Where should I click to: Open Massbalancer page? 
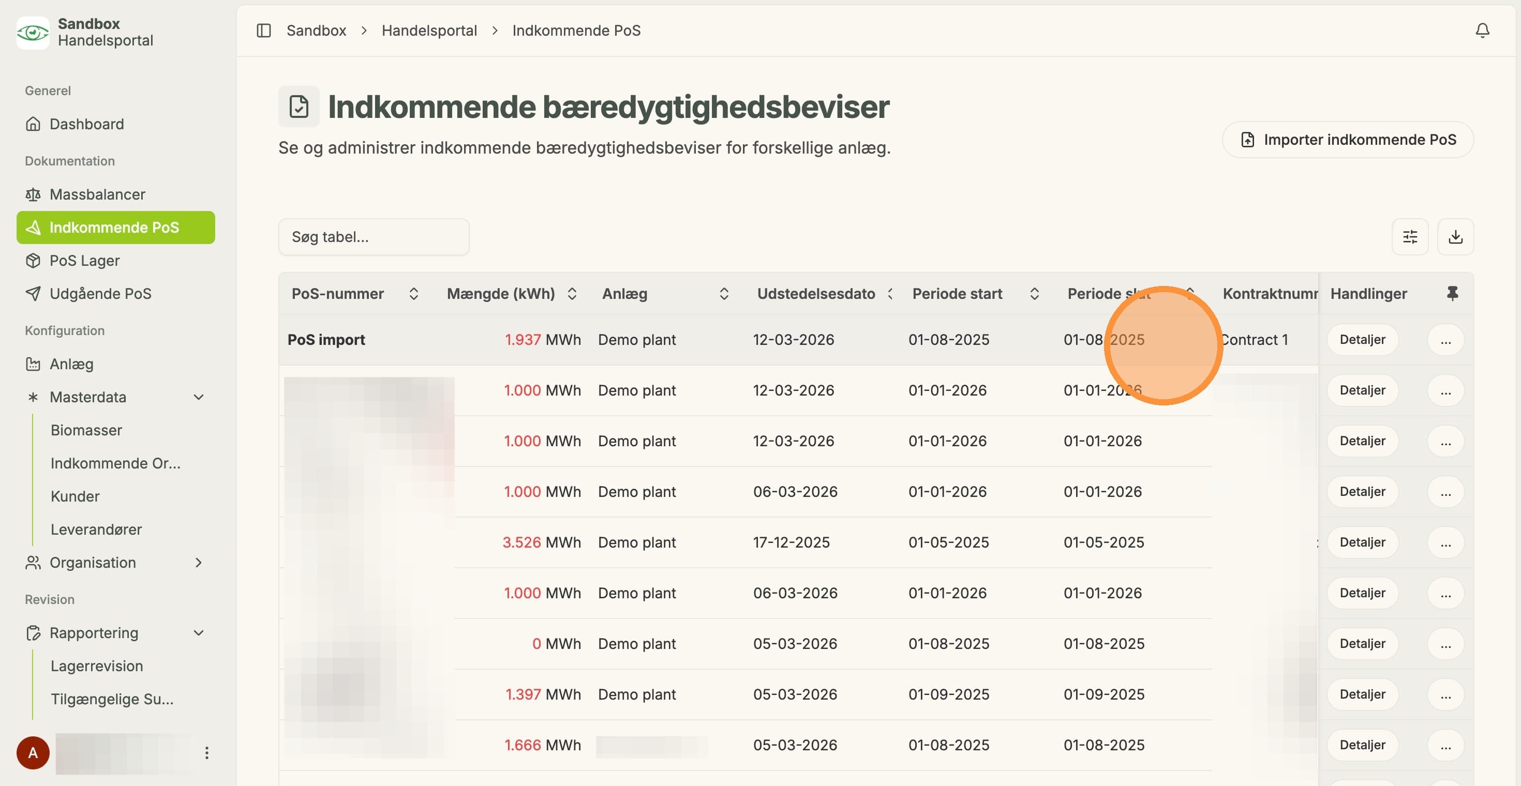point(116,194)
